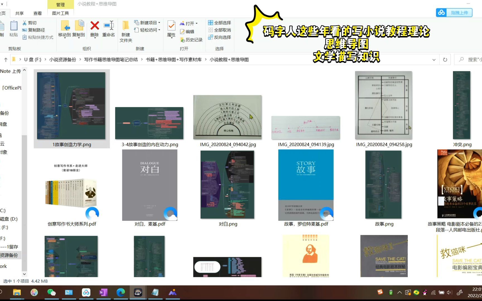
Task: Show hidden tray icons chevron
Action: [x=399, y=292]
